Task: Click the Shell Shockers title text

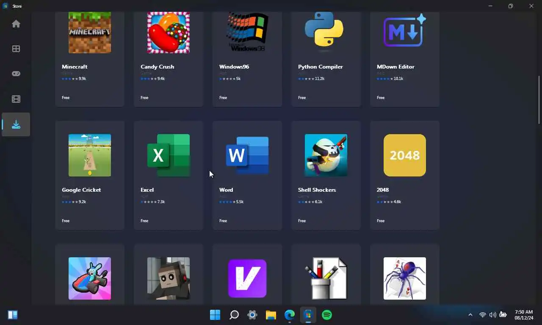Action: (x=317, y=190)
